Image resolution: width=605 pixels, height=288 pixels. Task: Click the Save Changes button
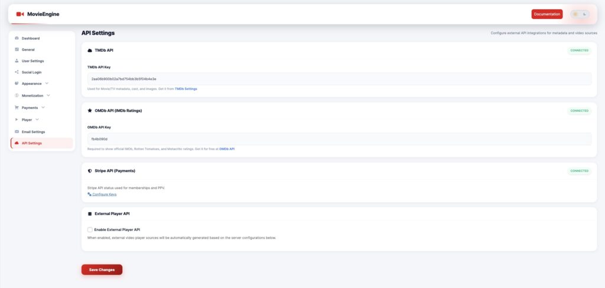(102, 270)
